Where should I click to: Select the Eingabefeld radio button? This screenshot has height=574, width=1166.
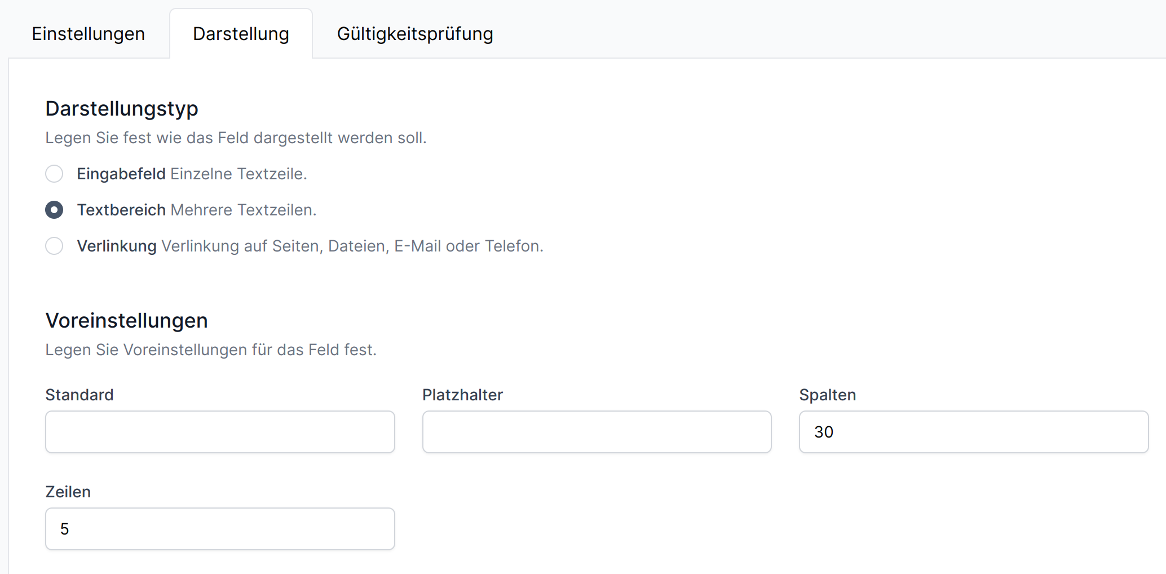pyautogui.click(x=54, y=174)
